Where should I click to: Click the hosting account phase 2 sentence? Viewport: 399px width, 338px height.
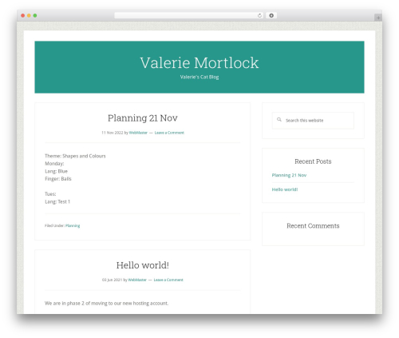click(106, 303)
